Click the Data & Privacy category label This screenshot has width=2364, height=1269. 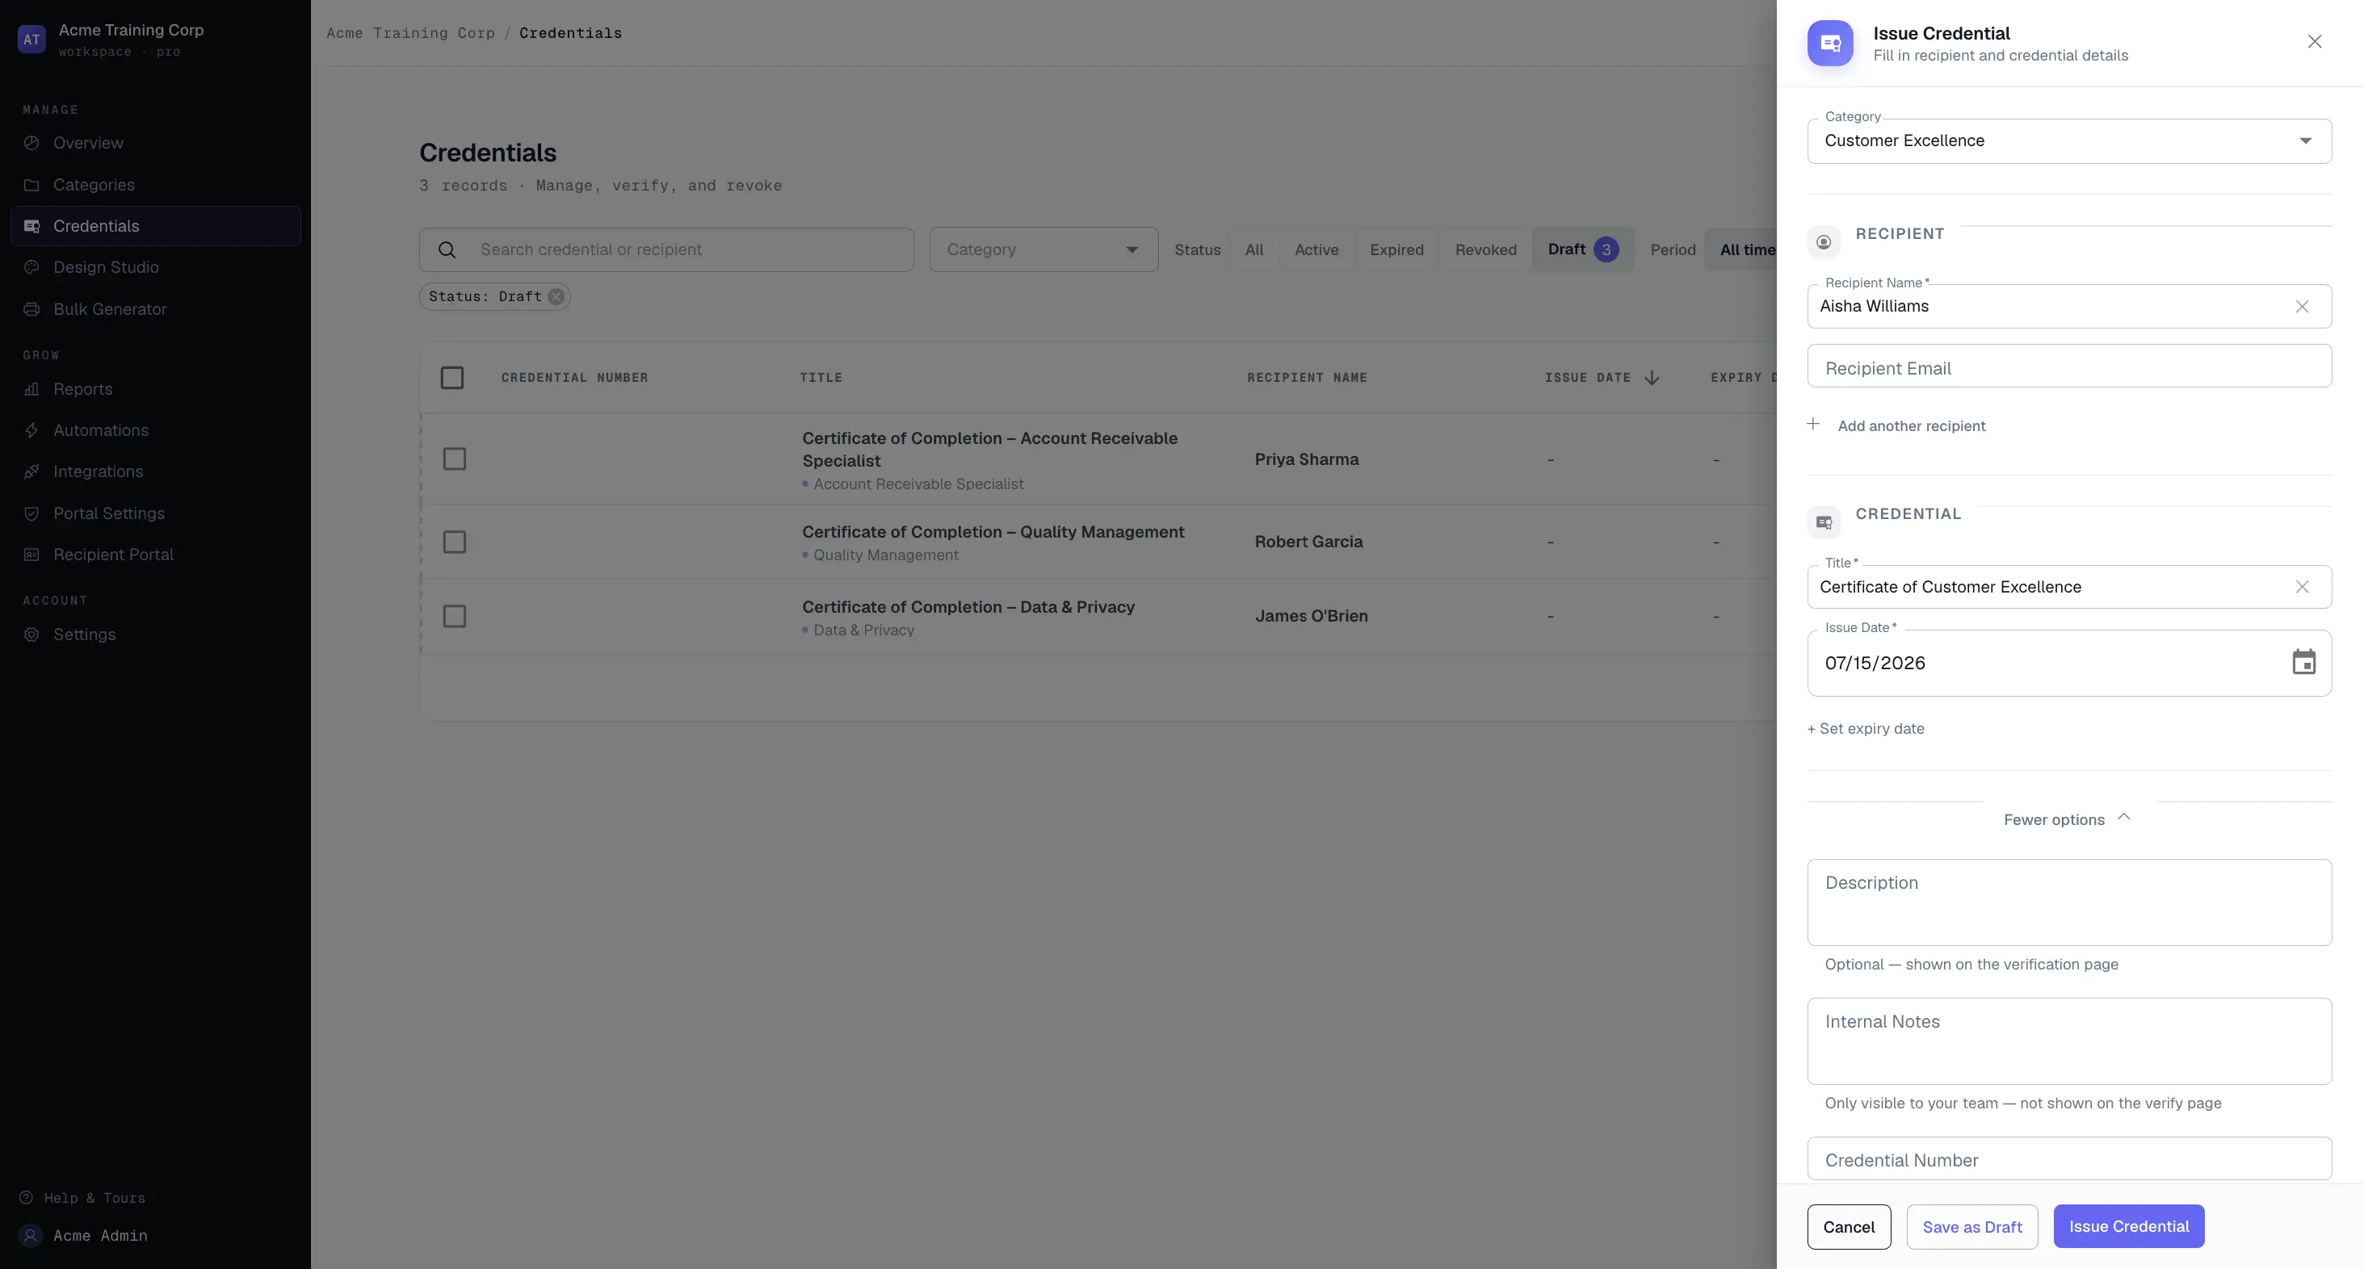coord(863,630)
